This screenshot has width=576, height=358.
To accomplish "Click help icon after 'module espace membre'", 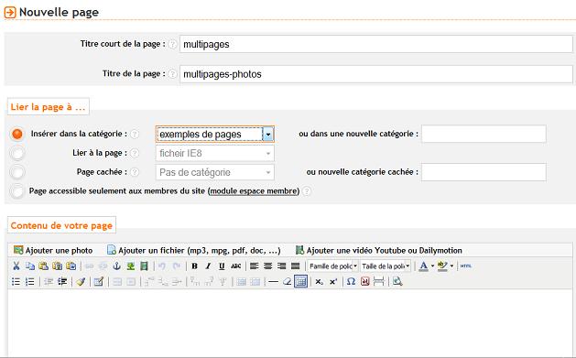I will pyautogui.click(x=307, y=191).
